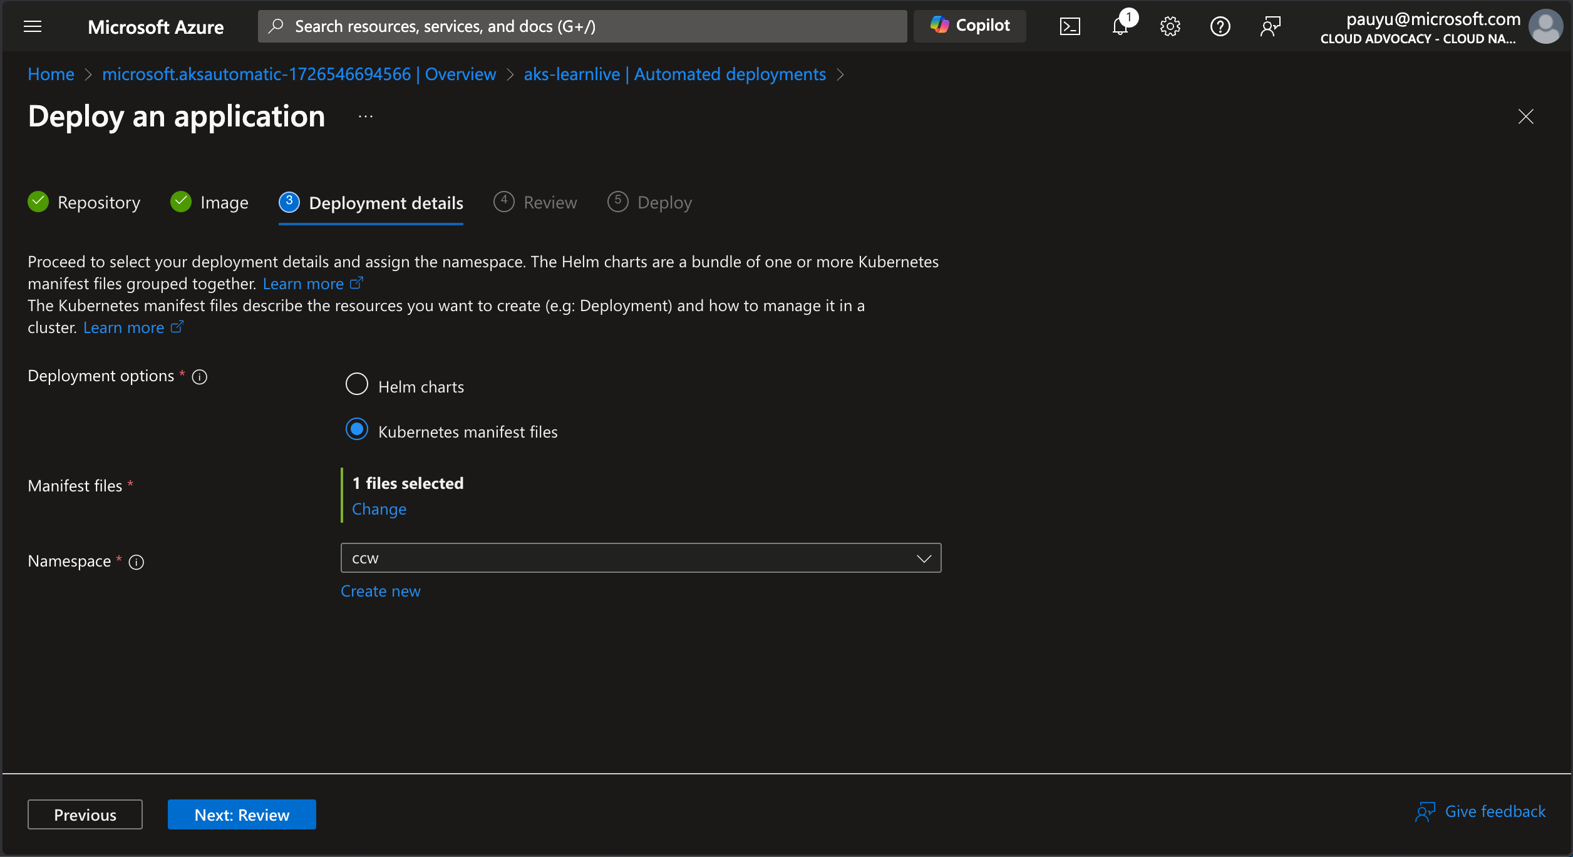The image size is (1573, 857).
Task: Click the green checkmark icon beside Repository
Action: coord(38,202)
